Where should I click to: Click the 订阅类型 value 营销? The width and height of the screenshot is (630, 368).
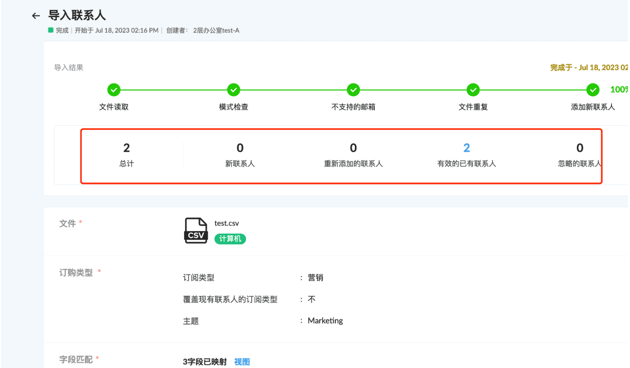tap(314, 277)
